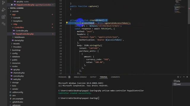Open the Source Control view
Screen dimensions: 190x106
4,3
